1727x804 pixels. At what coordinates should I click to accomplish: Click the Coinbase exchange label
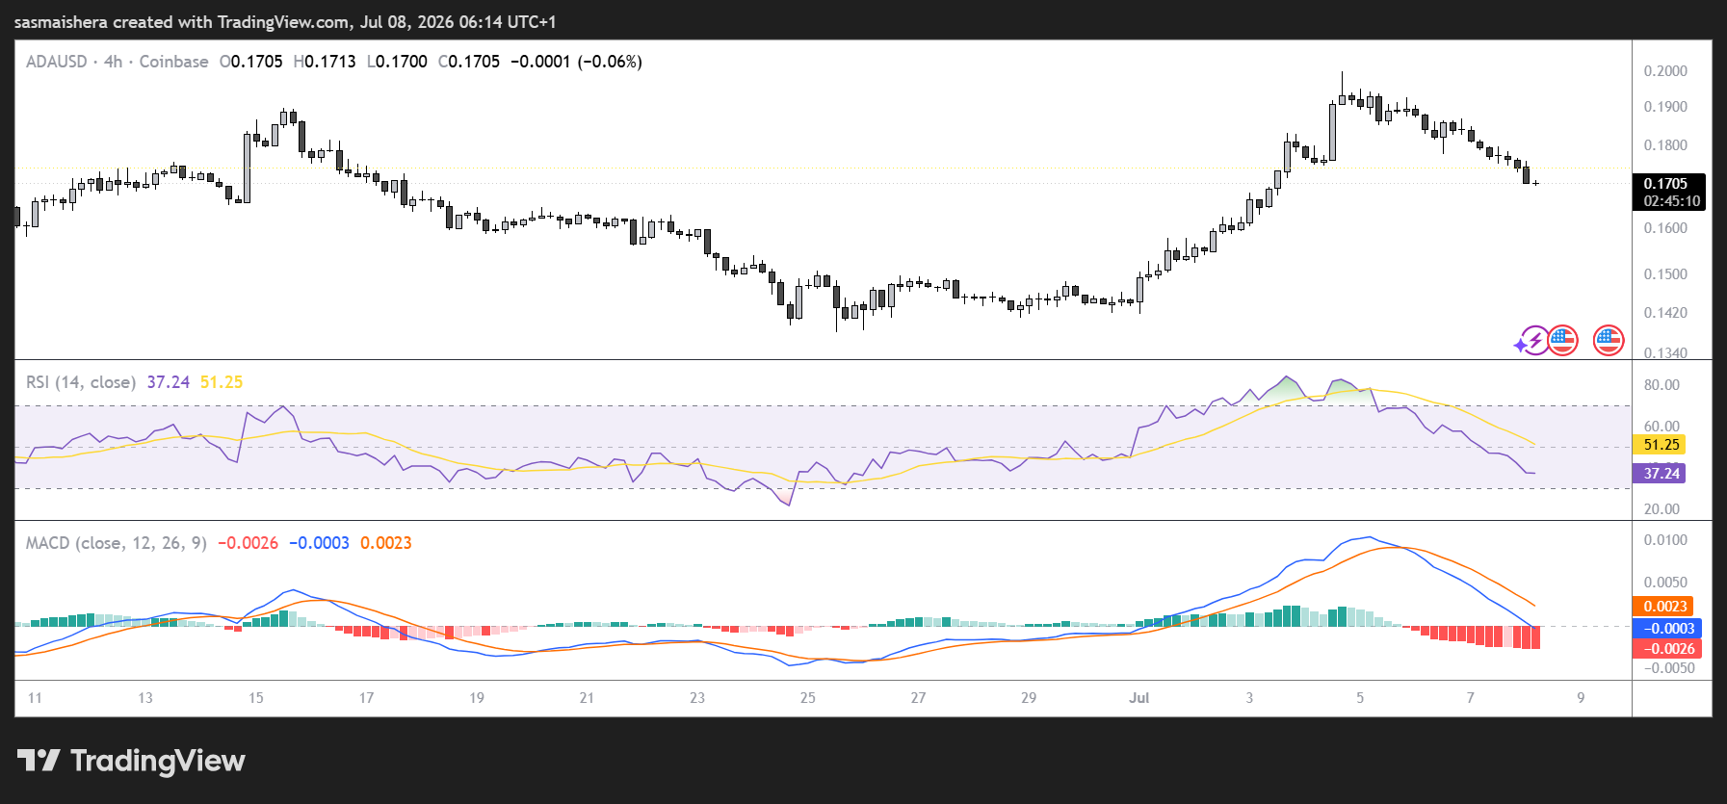click(x=173, y=62)
